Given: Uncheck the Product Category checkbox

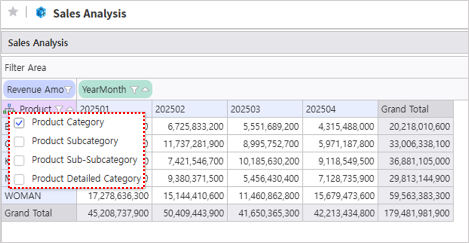Looking at the screenshot, I should 19,123.
